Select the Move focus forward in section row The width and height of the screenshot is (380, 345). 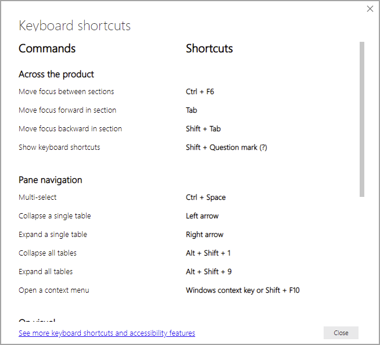67,110
